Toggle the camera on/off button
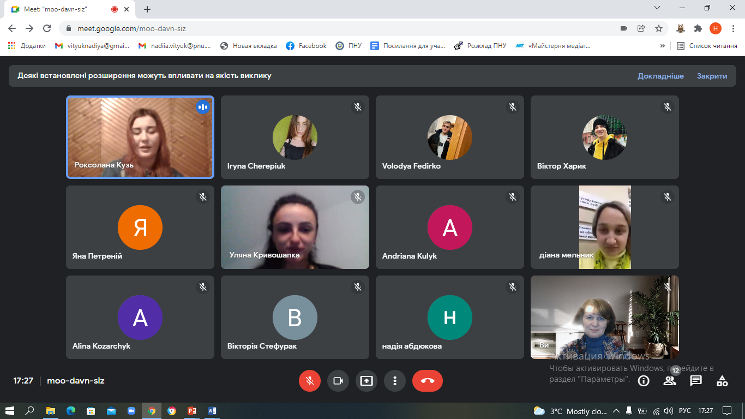Viewport: 745px width, 419px height. click(x=338, y=381)
